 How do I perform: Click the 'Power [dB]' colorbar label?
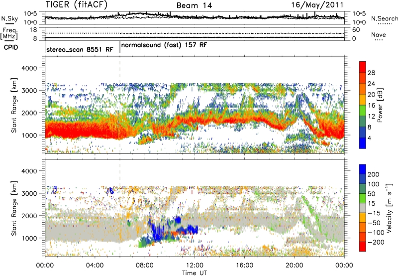coord(380,105)
